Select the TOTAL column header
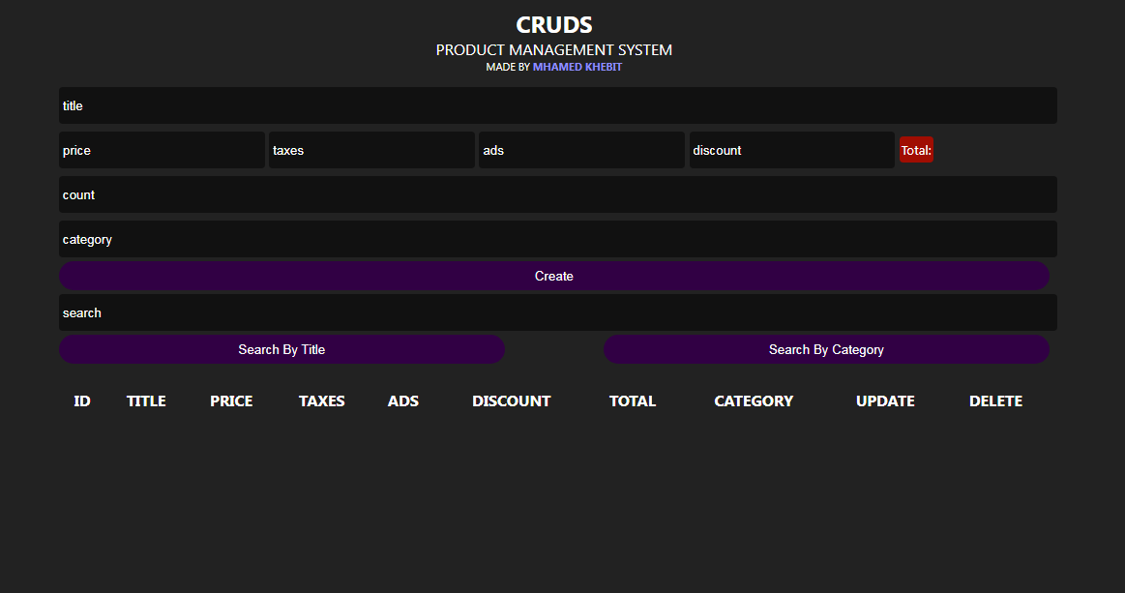Screen dimensions: 1125x593 633,401
